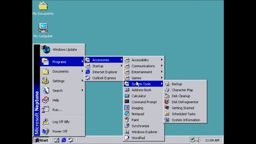The image size is (256, 144).
Task: Click the Power Off monitor icon
Action: point(46,131)
